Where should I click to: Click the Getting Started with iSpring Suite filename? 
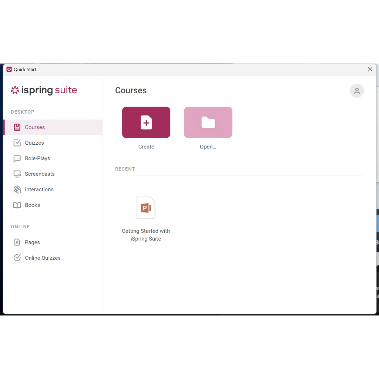tap(146, 235)
